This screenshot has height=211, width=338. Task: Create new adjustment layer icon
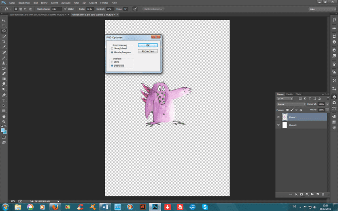click(307, 194)
